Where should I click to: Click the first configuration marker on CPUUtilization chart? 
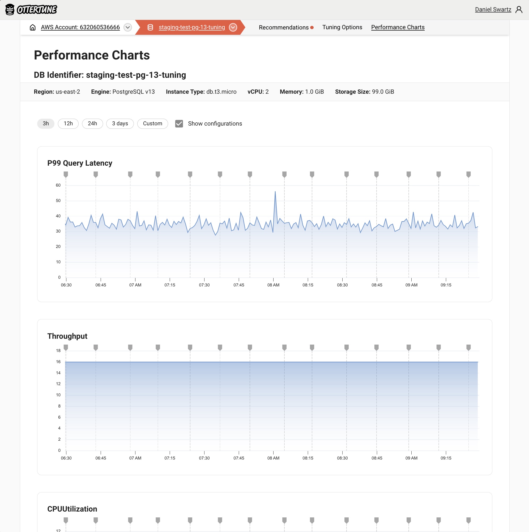[x=66, y=520]
